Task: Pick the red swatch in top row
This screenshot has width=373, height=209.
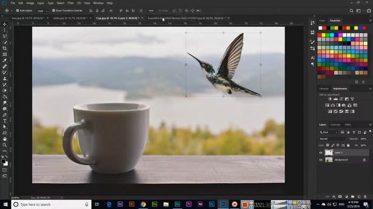Action: tap(325, 28)
